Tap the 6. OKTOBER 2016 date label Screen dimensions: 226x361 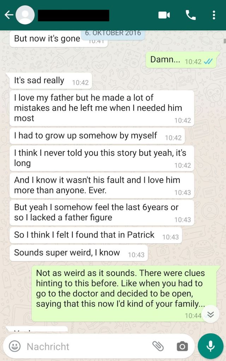[x=113, y=34]
